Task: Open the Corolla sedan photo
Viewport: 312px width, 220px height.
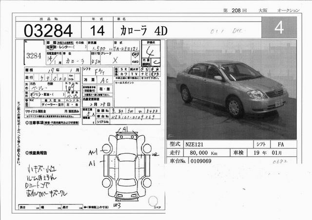Action: [232, 90]
